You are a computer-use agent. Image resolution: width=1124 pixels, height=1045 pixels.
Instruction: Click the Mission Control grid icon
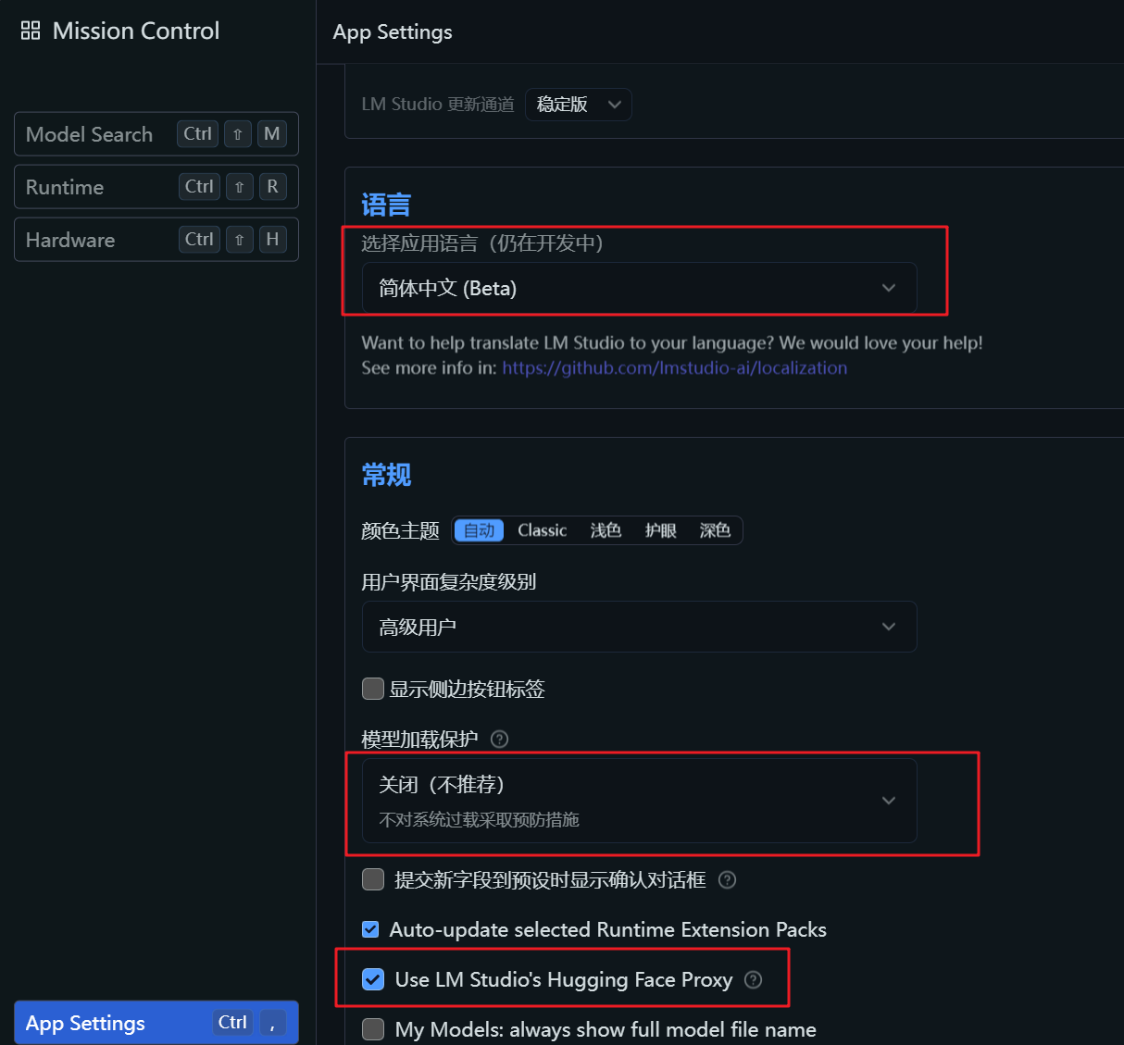pyautogui.click(x=31, y=31)
